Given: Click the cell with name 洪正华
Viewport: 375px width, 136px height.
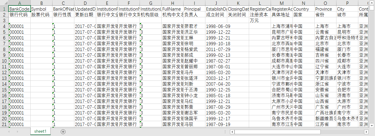Looking at the screenshot, I should coord(194,32).
